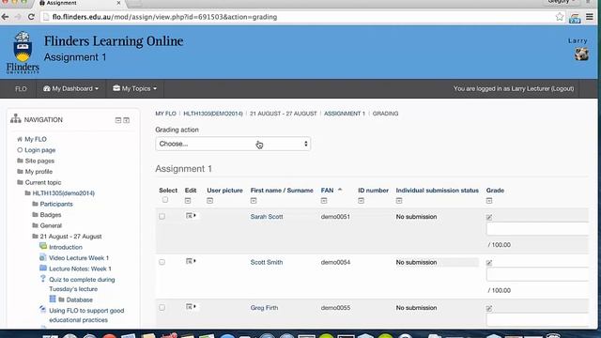Collapse Individual submission status column
The width and height of the screenshot is (601, 338).
point(399,201)
